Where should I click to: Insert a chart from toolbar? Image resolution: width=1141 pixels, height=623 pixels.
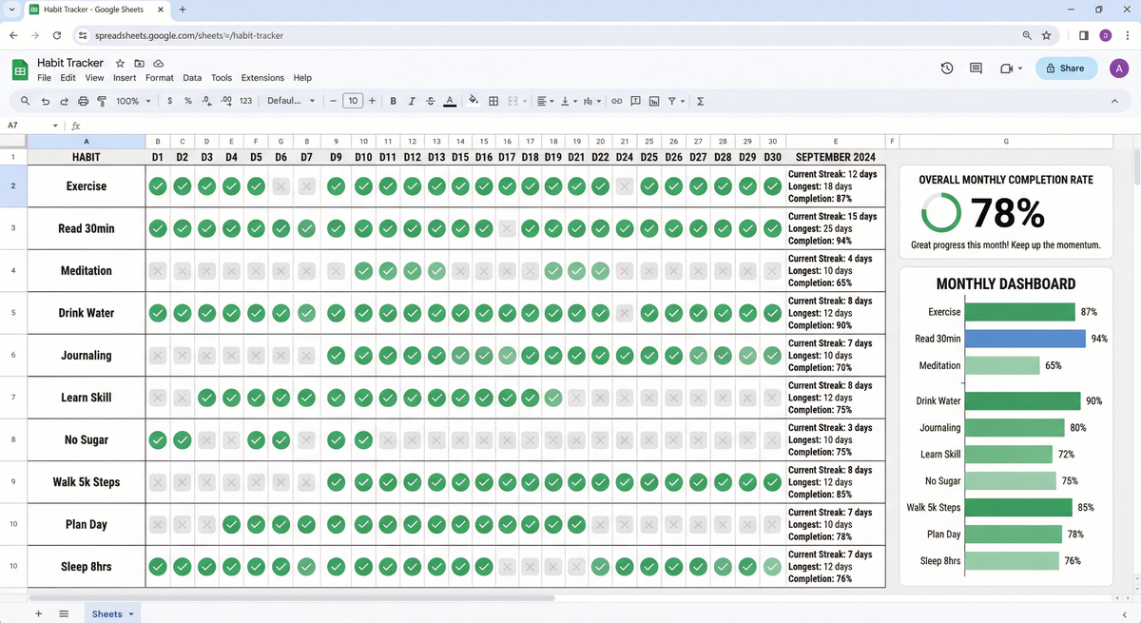click(x=654, y=101)
